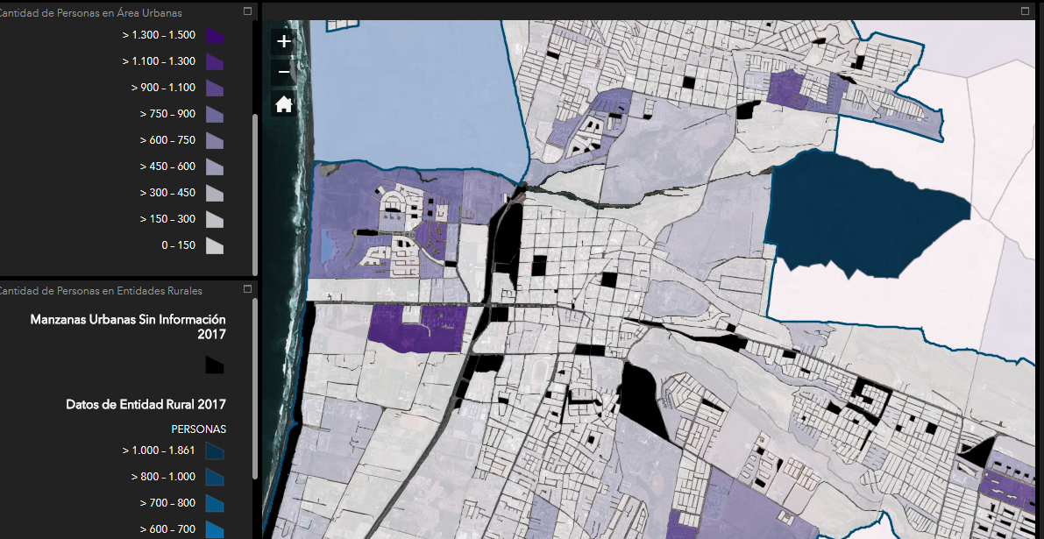Click the > 1.300 – 1.500 legend swatch
This screenshot has width=1044, height=539.
click(215, 36)
